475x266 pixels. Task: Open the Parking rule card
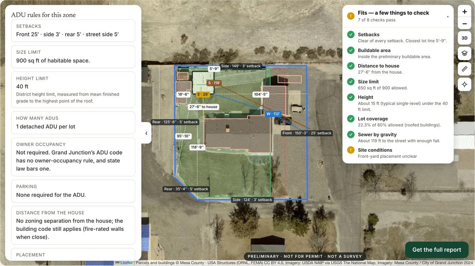[x=73, y=191]
